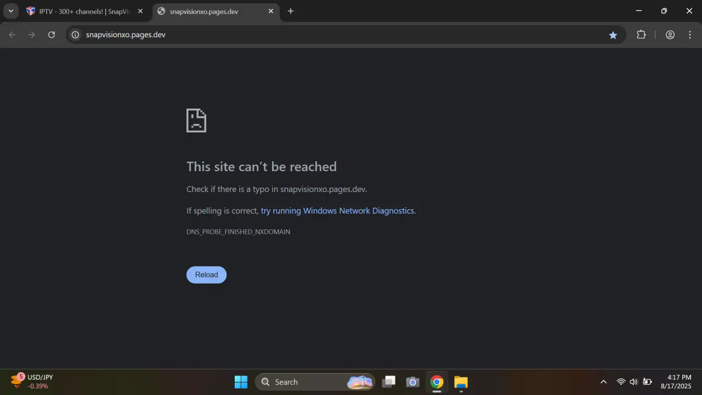The width and height of the screenshot is (702, 395).
Task: Minimize the Chrome window
Action: pos(639,11)
